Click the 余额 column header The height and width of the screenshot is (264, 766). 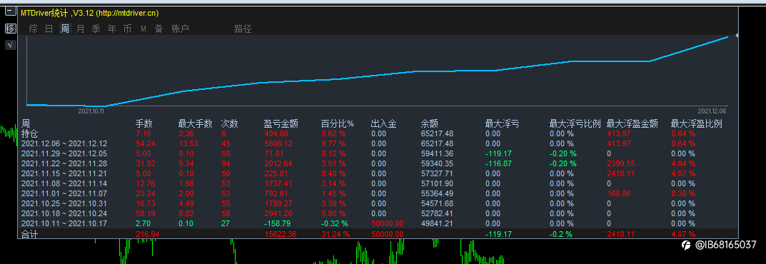pyautogui.click(x=430, y=124)
